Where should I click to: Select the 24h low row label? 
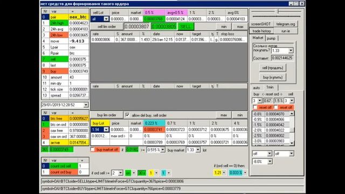pos(59,35)
